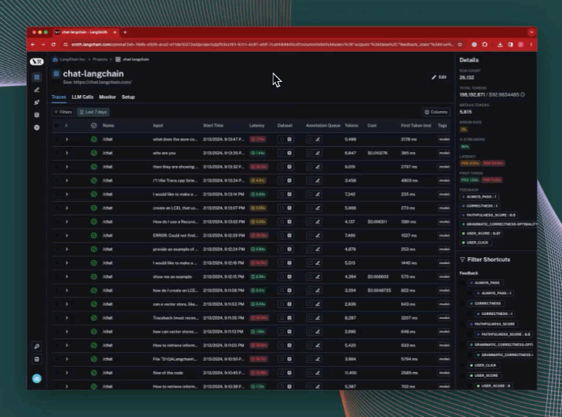Open the Last 7 days time range dropdown

(94, 112)
